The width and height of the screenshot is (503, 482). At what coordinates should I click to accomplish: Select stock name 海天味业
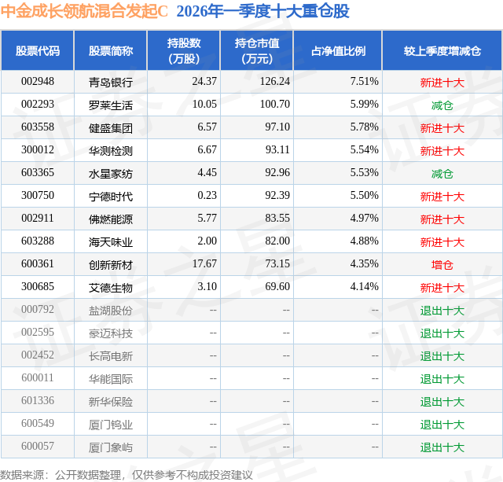pyautogui.click(x=111, y=242)
